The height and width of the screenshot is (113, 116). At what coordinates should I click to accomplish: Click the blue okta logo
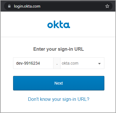tap(59, 24)
